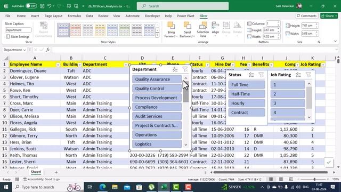Select Quality Control department

tap(157, 89)
